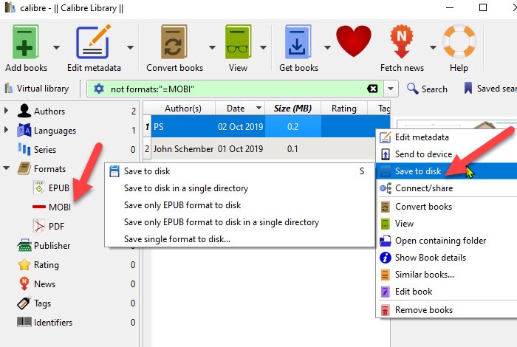
Task: Click the 02 Oct 2019 date cell
Action: (240, 126)
